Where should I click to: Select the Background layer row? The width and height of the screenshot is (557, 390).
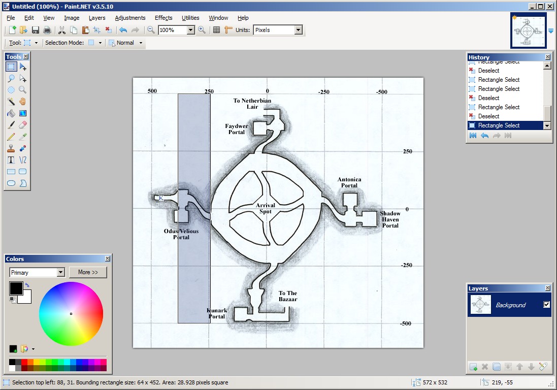pyautogui.click(x=509, y=304)
